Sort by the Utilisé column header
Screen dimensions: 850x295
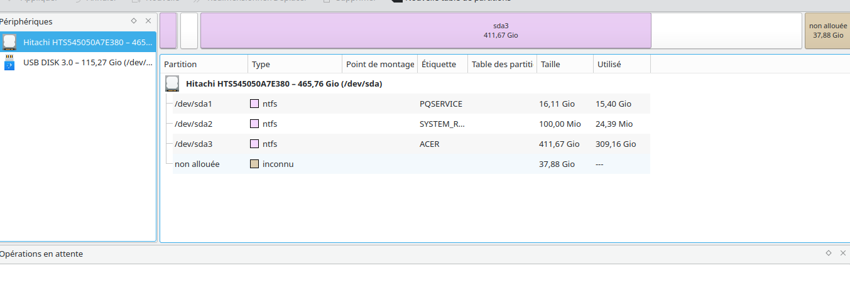coord(621,64)
